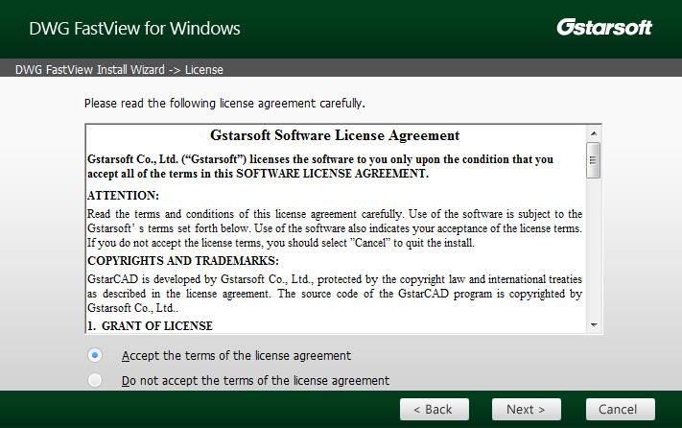
Task: Click the Install Wizard -> License breadcrumb
Action: click(x=119, y=69)
